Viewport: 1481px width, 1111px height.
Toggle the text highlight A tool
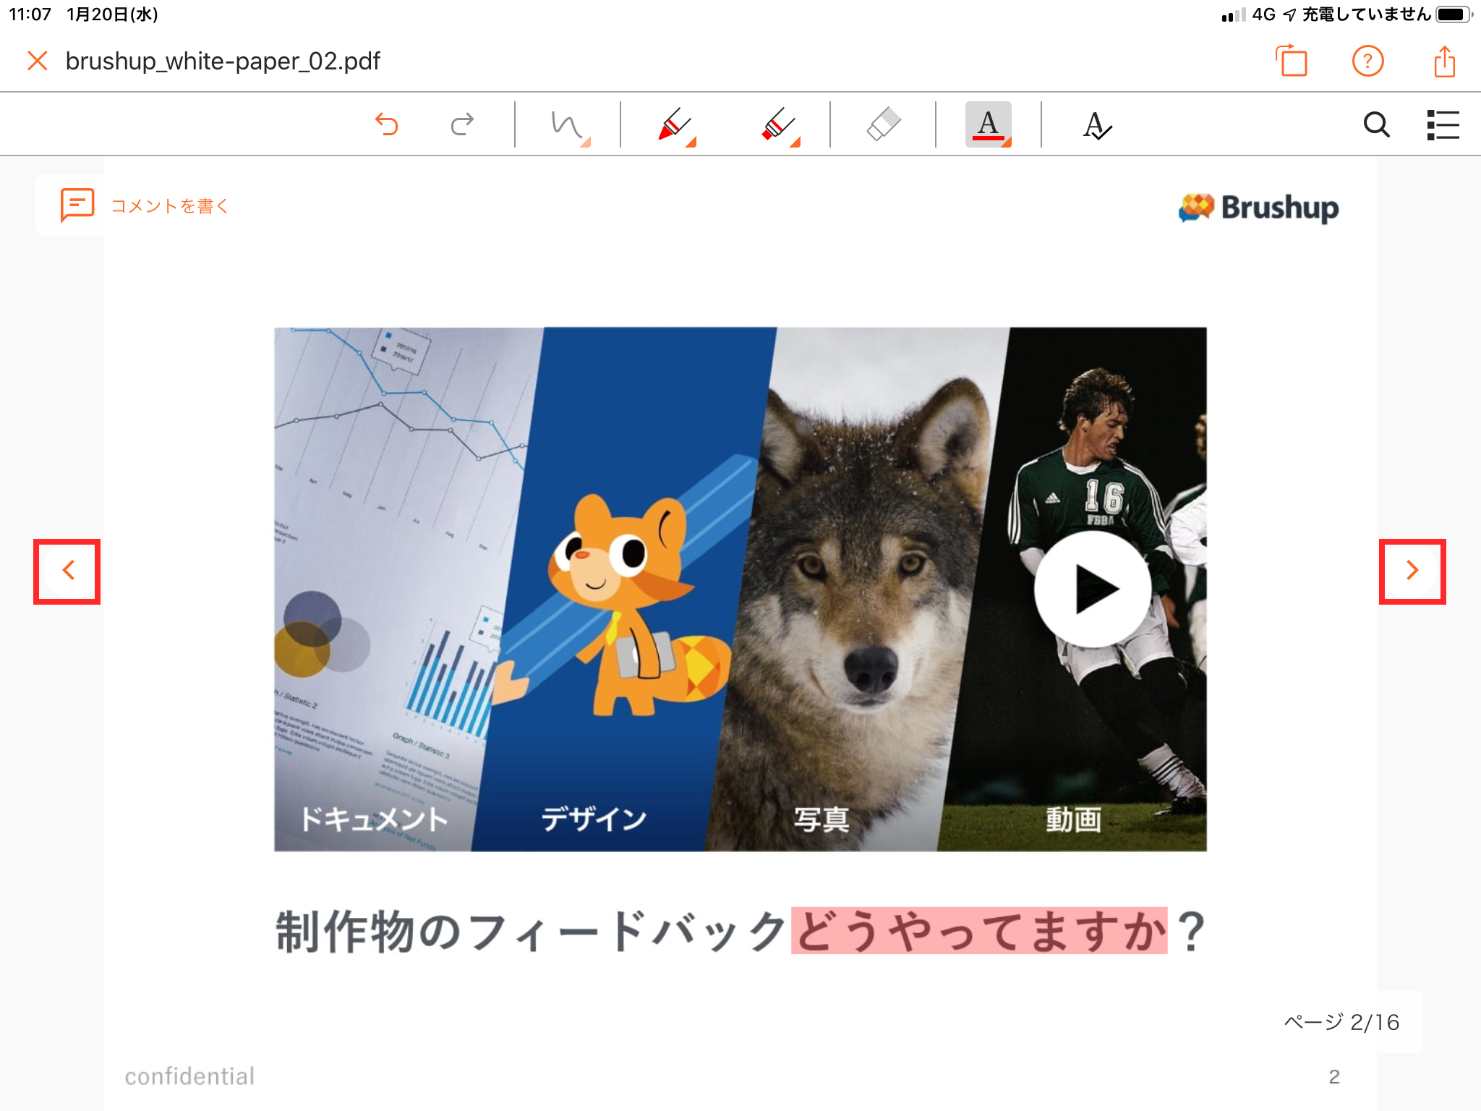pyautogui.click(x=988, y=124)
